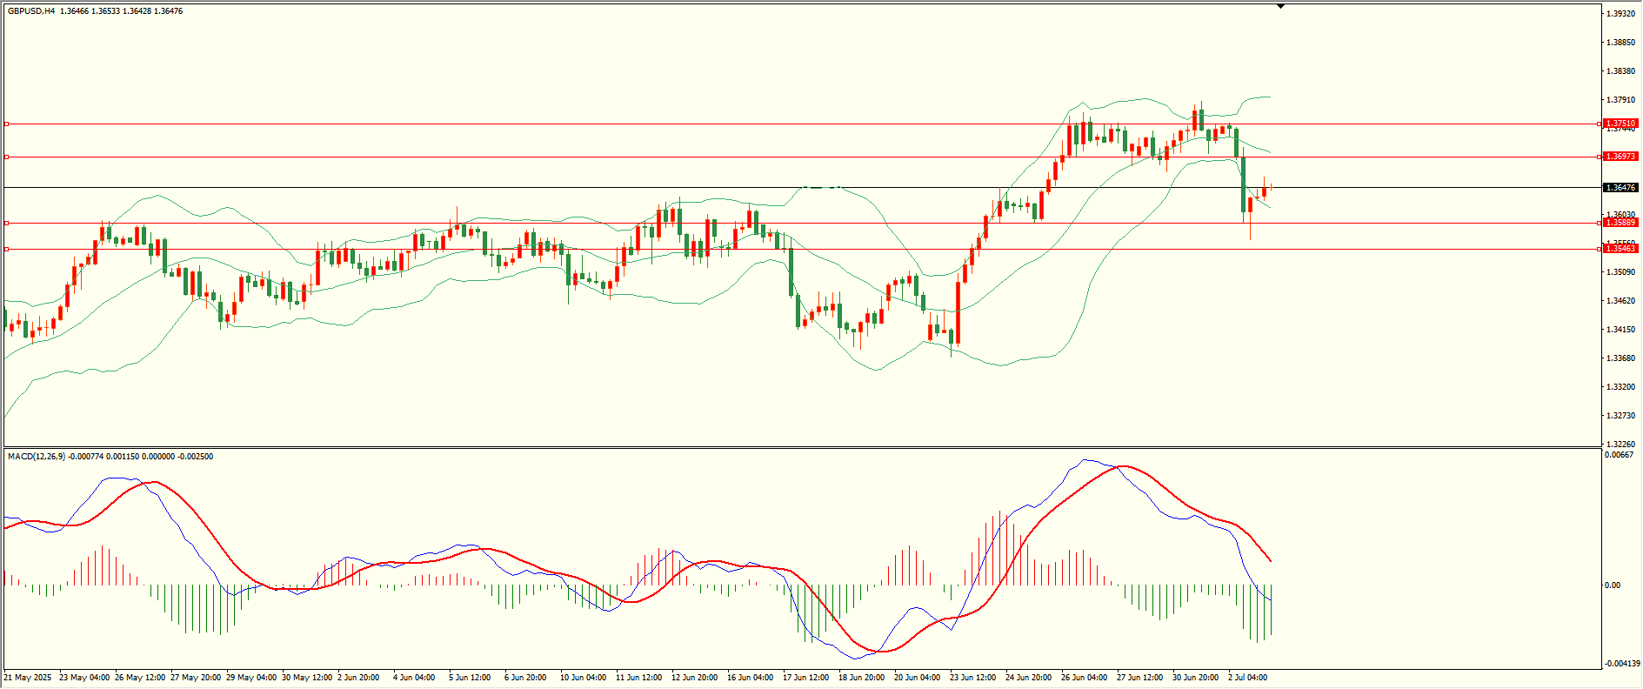Image resolution: width=1643 pixels, height=689 pixels.
Task: Click the 1.33200 price axis value
Action: pyautogui.click(x=1620, y=387)
